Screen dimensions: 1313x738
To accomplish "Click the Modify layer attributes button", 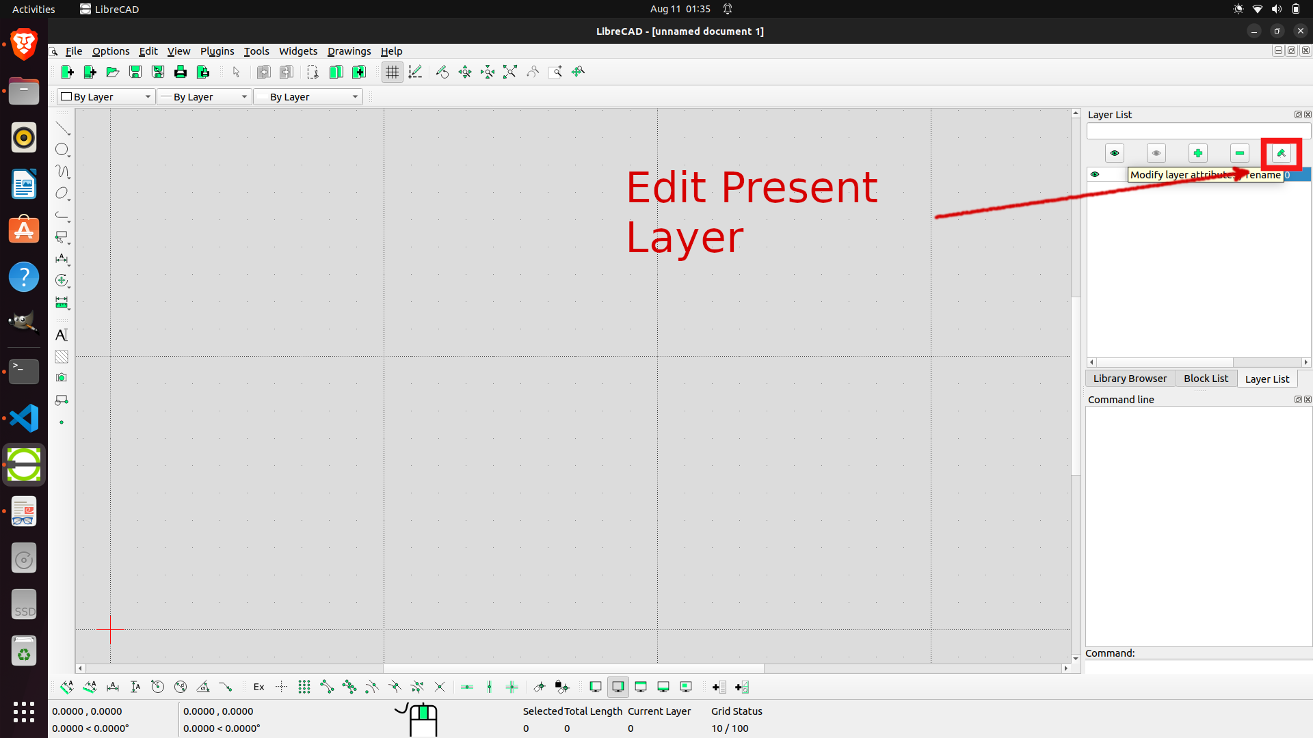I will pyautogui.click(x=1282, y=152).
